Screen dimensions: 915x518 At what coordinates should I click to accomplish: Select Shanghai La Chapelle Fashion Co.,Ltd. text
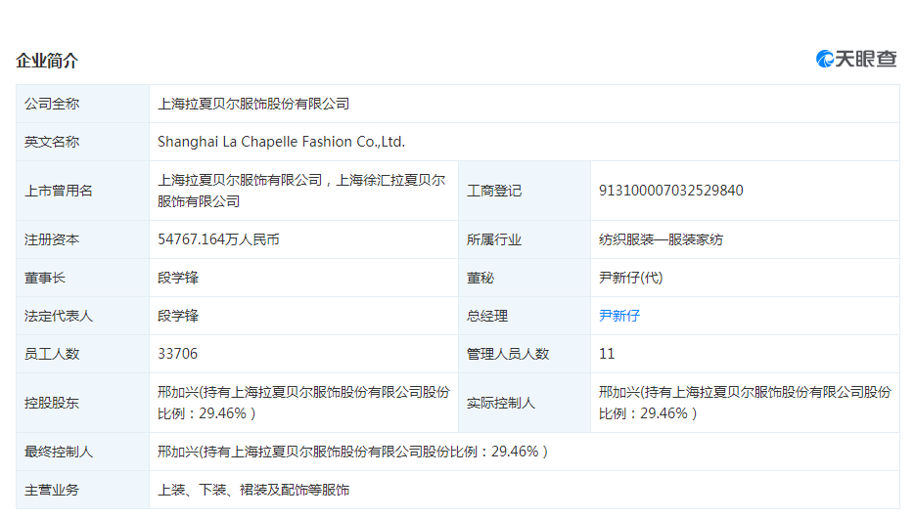tap(281, 142)
